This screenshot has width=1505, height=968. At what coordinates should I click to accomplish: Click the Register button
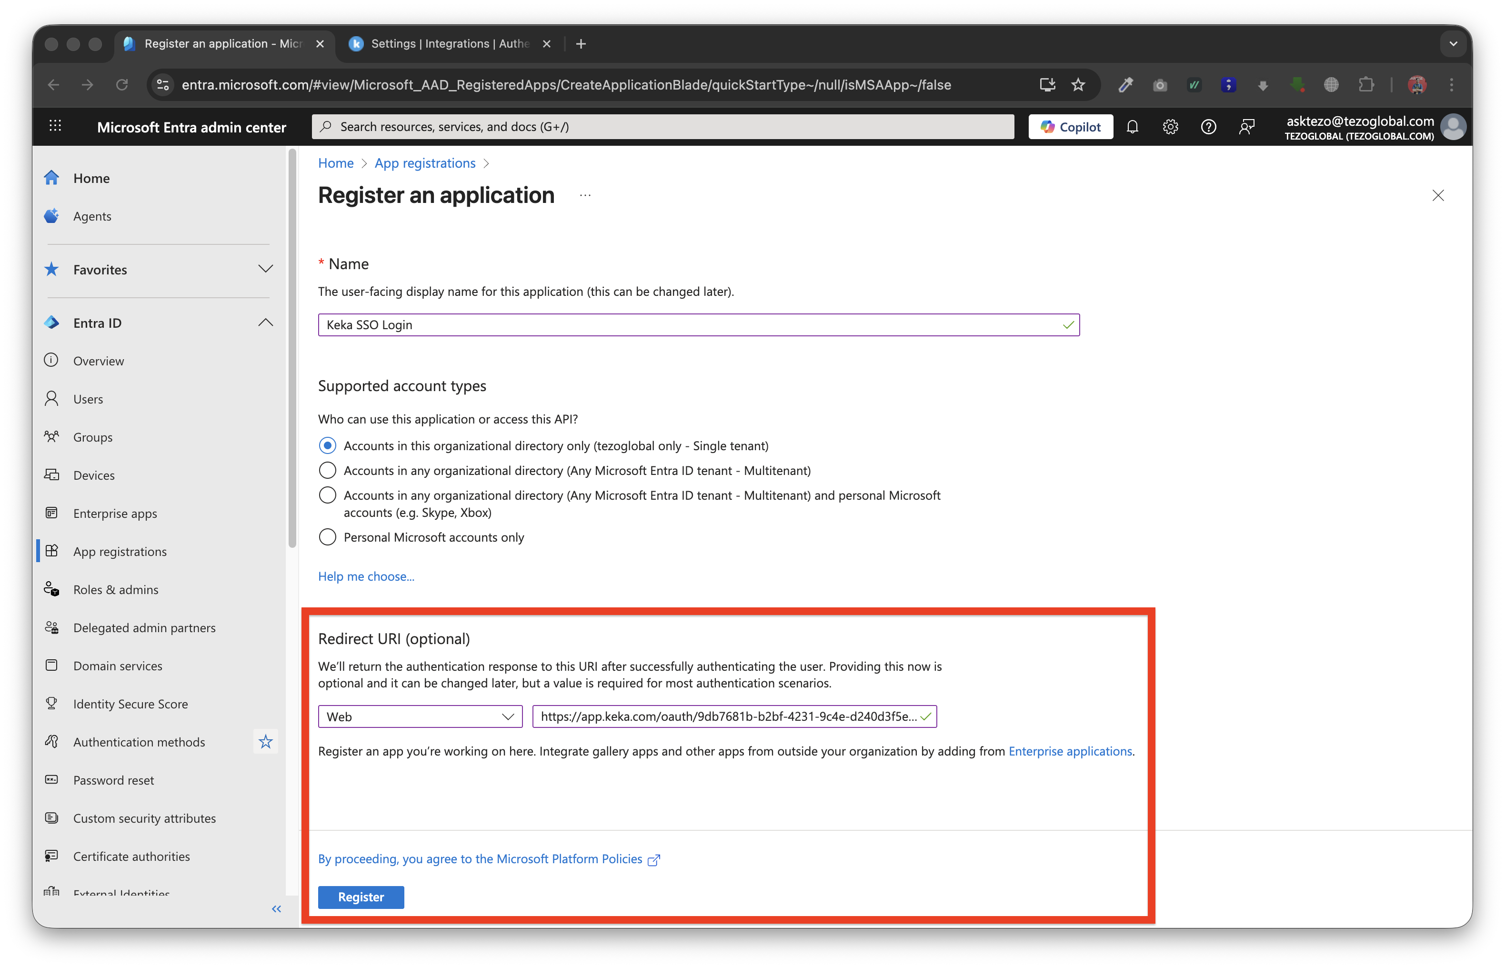(361, 897)
